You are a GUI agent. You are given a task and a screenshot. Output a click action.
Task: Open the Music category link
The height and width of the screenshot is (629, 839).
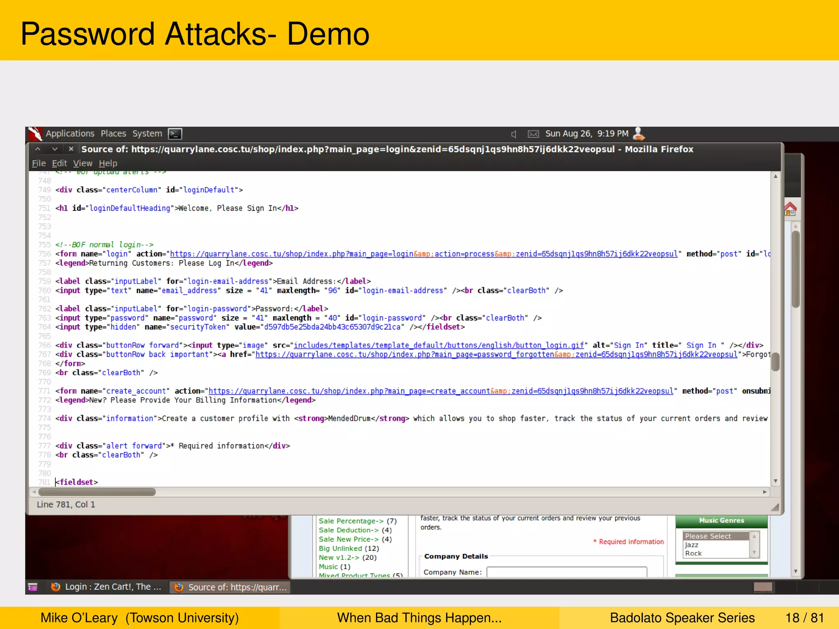click(x=328, y=567)
